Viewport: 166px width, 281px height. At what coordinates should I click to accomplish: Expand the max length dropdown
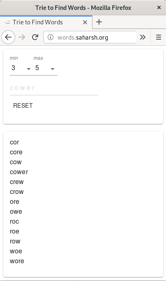[x=45, y=68]
